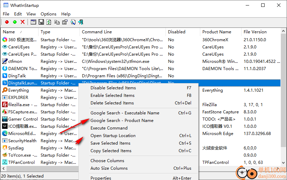
Task: Sort by the Product Name column header
Action: [x=221, y=32]
